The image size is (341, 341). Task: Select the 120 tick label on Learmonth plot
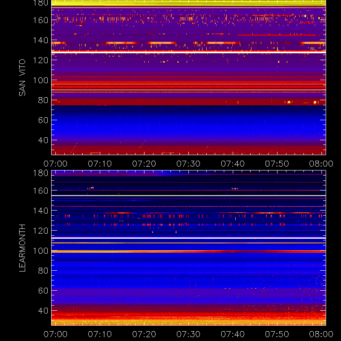(40, 231)
